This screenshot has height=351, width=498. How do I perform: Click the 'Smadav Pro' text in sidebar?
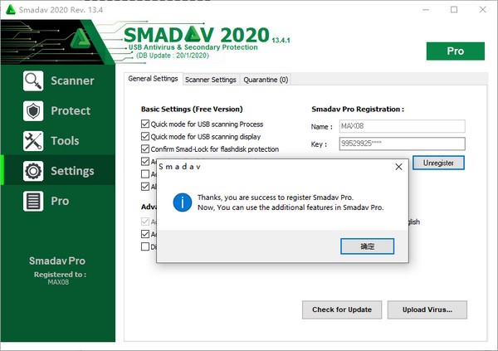pyautogui.click(x=57, y=261)
